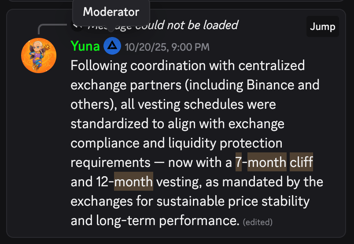The image size is (354, 244).
Task: Click the words 'long-term performance'
Action: (171, 220)
